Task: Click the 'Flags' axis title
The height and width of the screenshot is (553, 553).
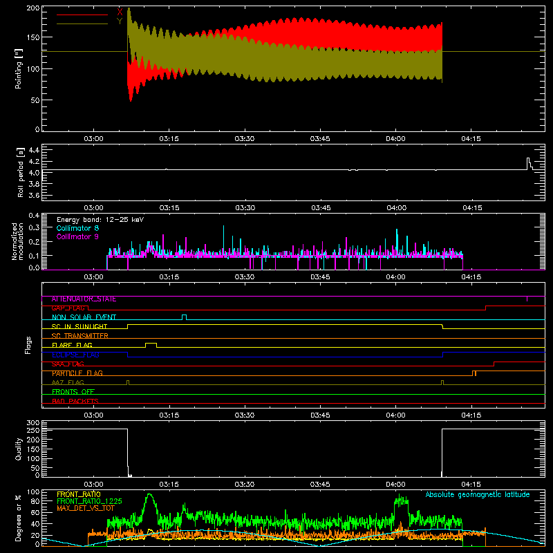Action: 28,345
